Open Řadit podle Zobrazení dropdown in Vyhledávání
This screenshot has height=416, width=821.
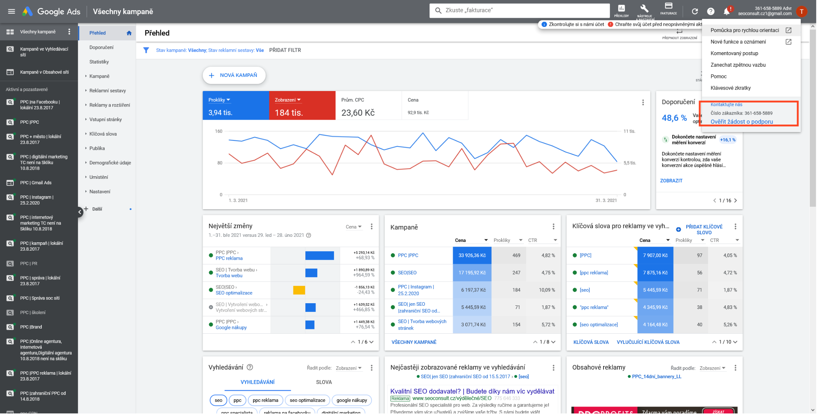point(351,370)
